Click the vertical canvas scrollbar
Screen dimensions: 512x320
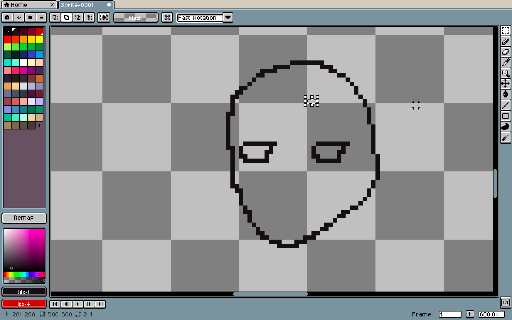click(x=495, y=183)
